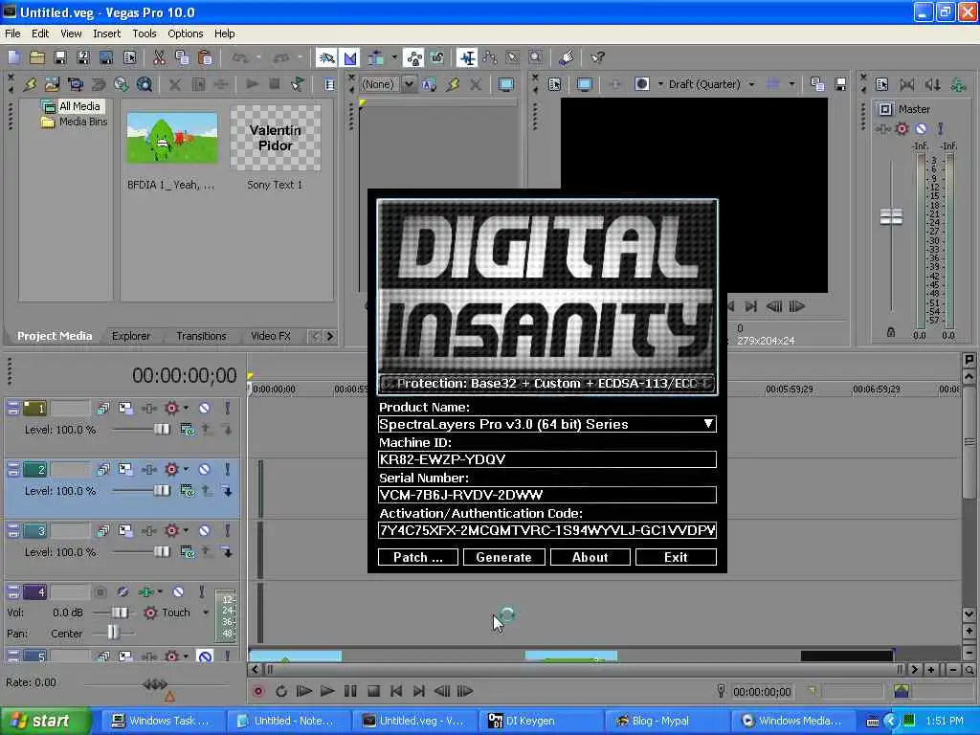Screen dimensions: 980x735
Task: Select BFDIA 1 video thumbnail
Action: pos(172,138)
